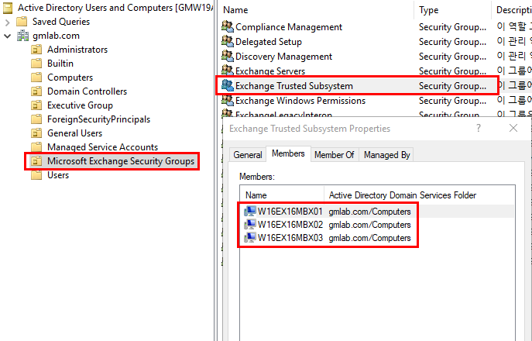Click the Builtin folder icon
This screenshot has height=341, width=532.
36,64
